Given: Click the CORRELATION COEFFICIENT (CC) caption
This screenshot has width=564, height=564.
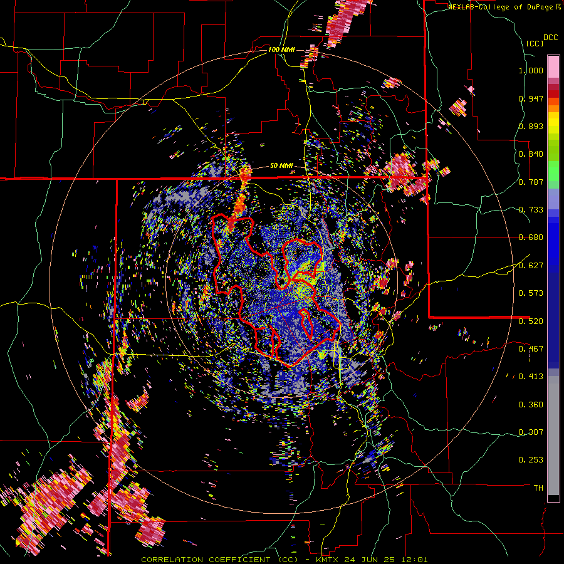Looking at the screenshot, I should pos(219,560).
